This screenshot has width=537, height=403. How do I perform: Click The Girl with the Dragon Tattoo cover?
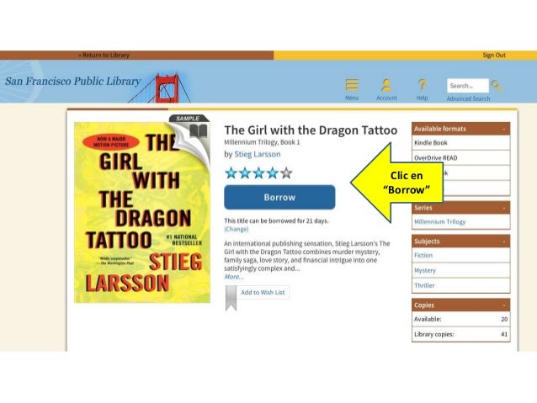click(x=142, y=212)
